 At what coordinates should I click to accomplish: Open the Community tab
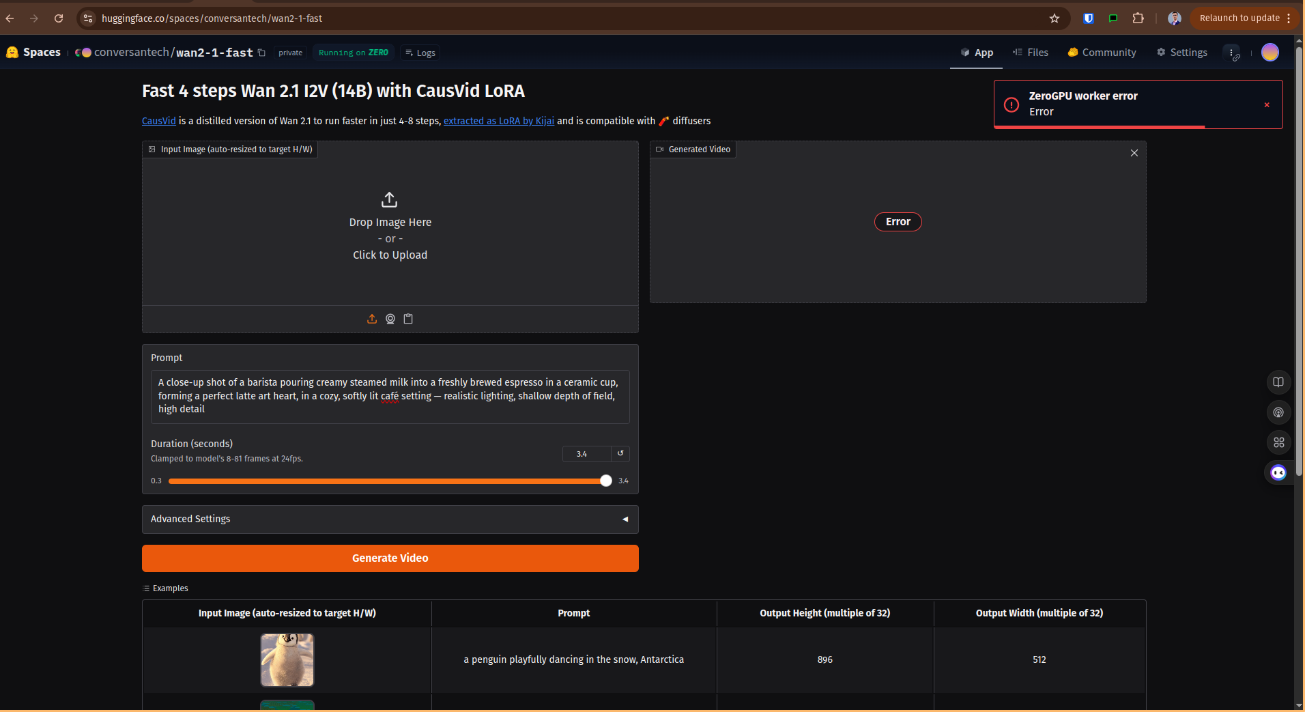(x=1102, y=53)
